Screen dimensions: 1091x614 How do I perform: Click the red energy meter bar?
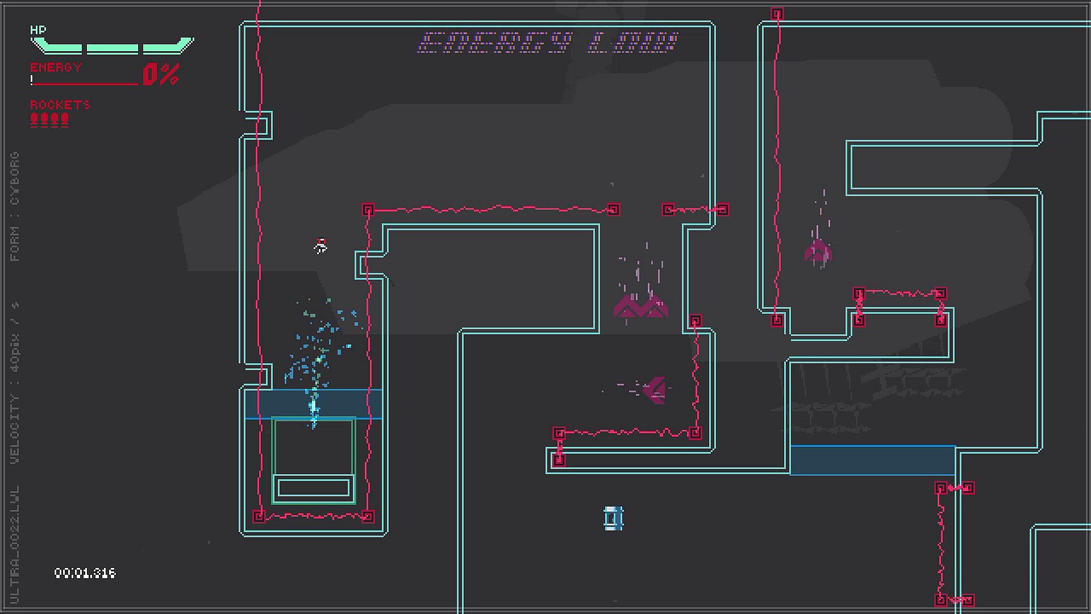pyautogui.click(x=84, y=84)
